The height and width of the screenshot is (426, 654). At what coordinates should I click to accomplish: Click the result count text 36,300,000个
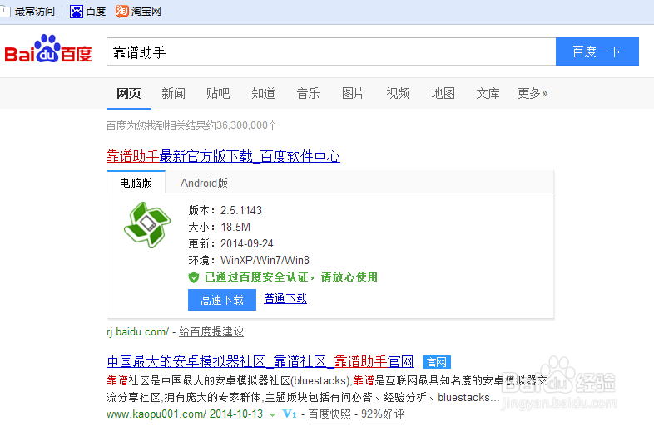tap(247, 125)
